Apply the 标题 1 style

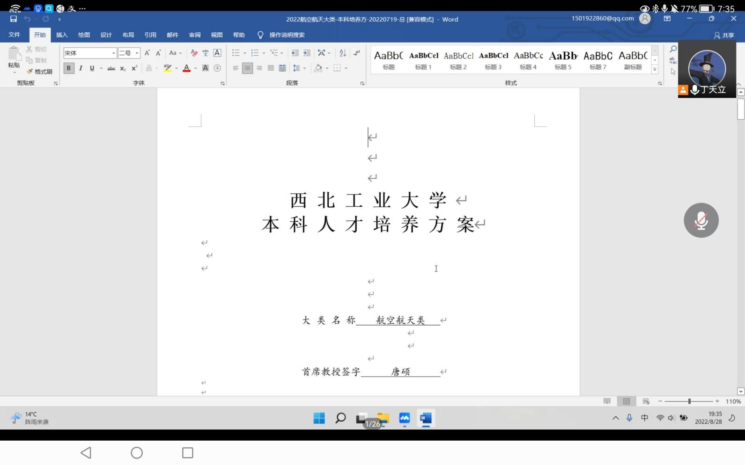click(423, 60)
